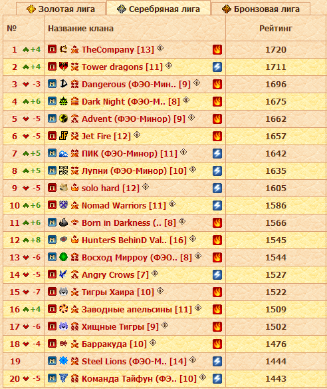
Task: Open the Заводные апельсины clan link
Action: (x=137, y=310)
